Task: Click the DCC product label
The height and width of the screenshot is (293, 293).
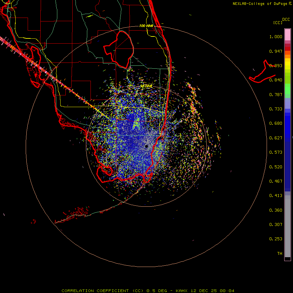Action: pos(286,20)
